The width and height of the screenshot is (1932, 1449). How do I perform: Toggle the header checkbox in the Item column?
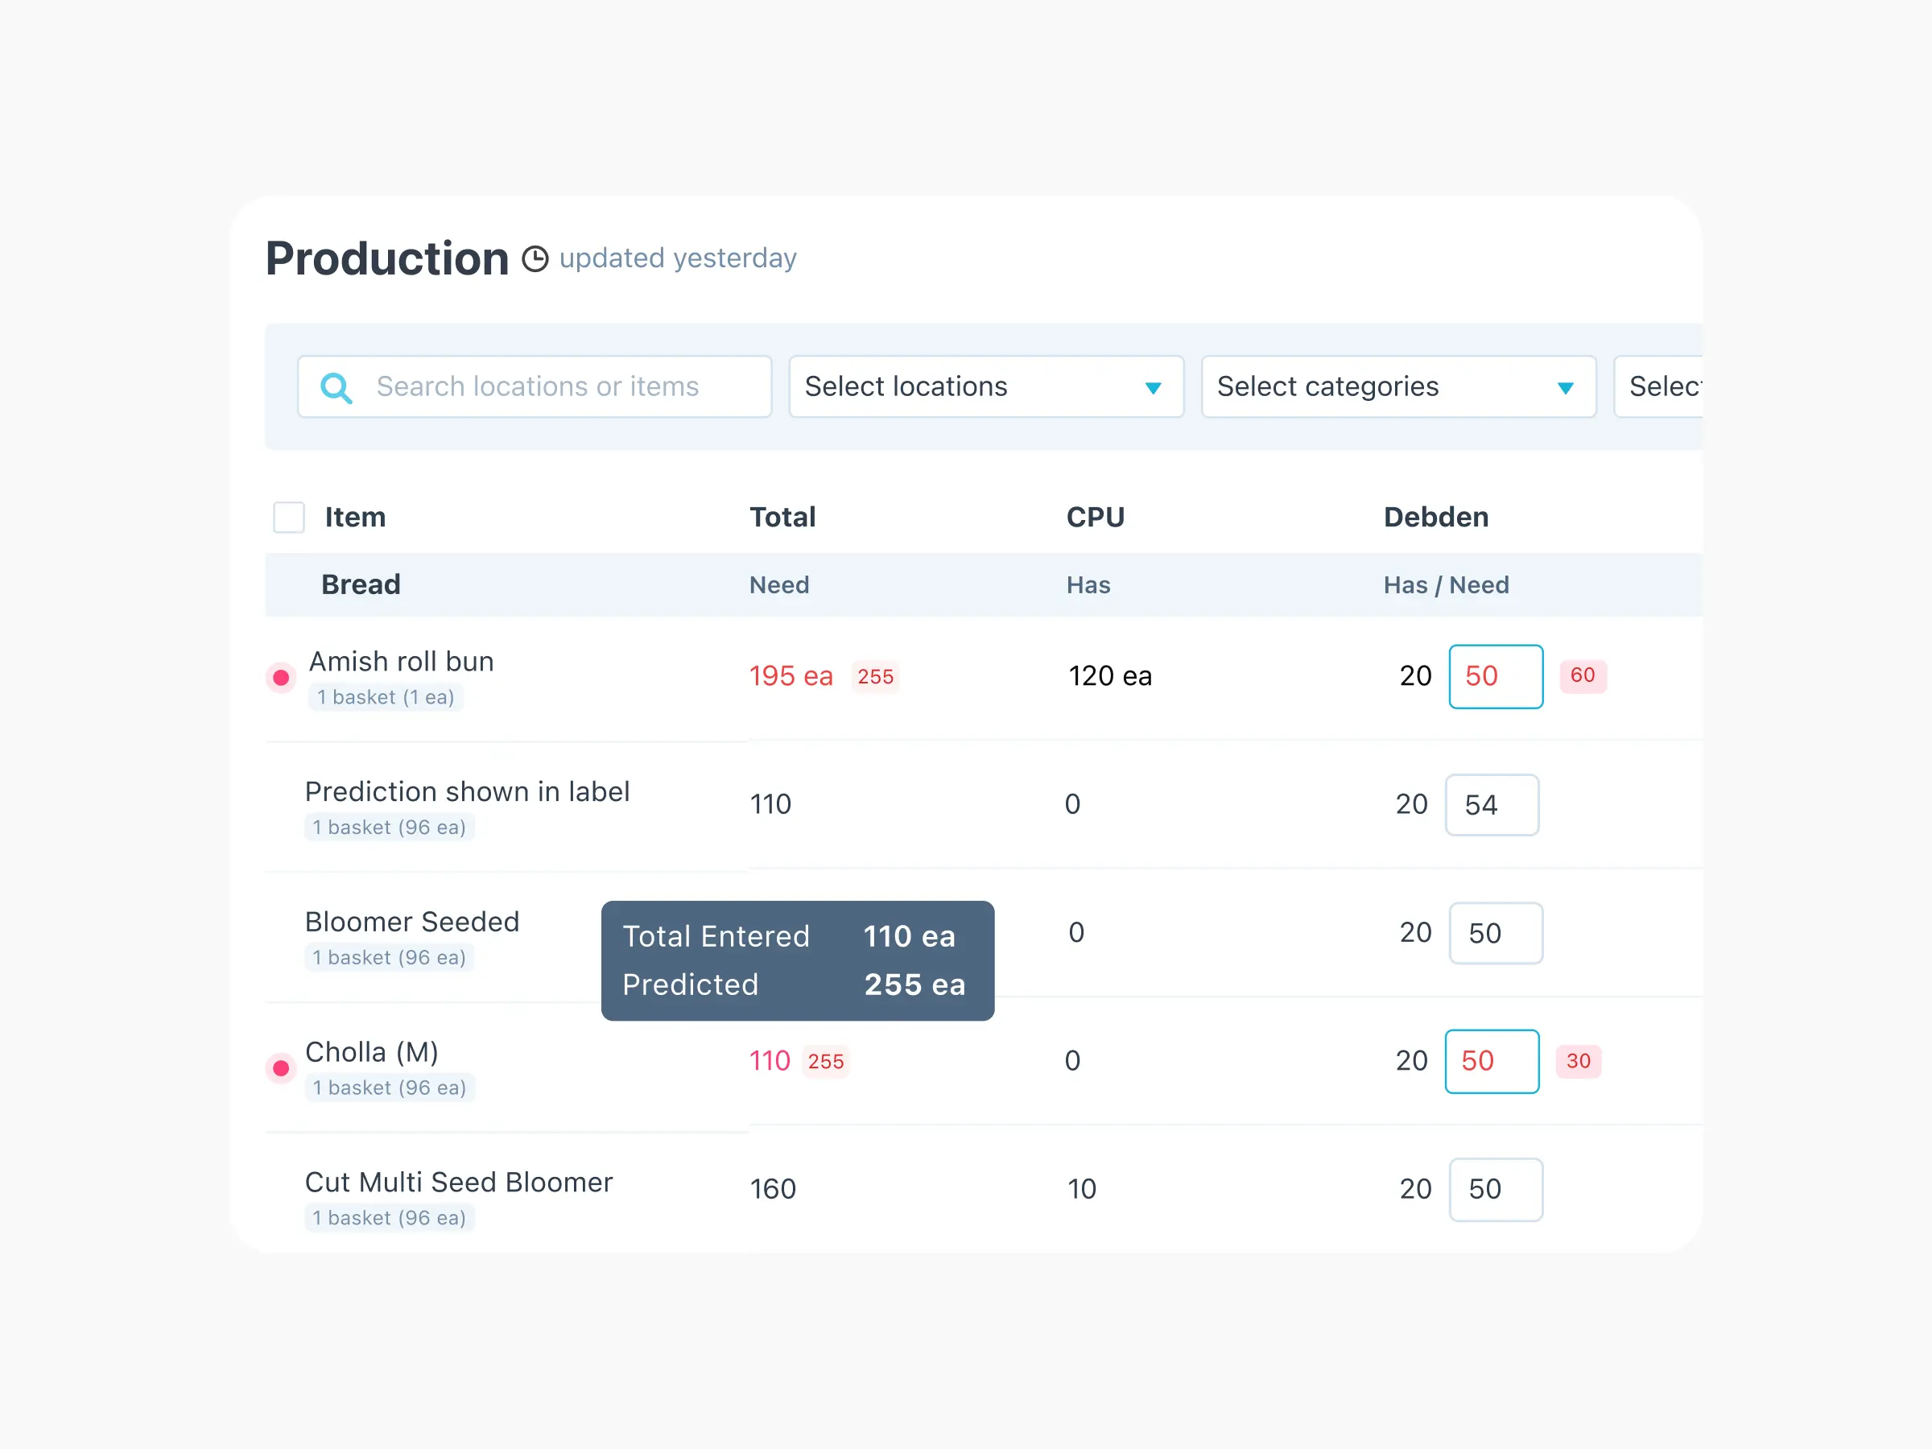click(x=287, y=516)
